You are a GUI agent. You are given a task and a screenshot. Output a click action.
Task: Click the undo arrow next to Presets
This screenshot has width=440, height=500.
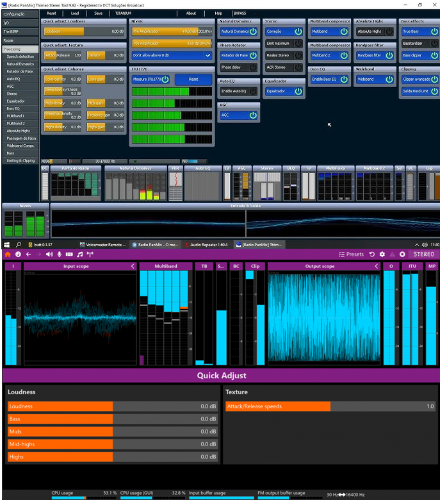(x=372, y=254)
